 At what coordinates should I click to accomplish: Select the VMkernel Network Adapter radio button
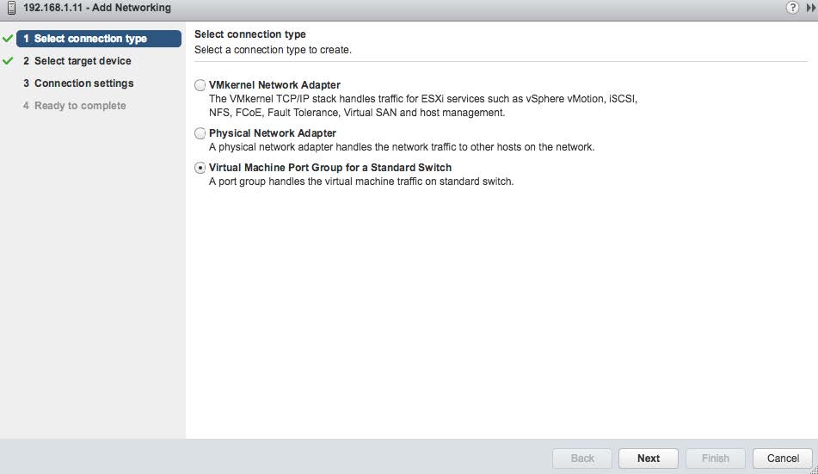coord(200,85)
